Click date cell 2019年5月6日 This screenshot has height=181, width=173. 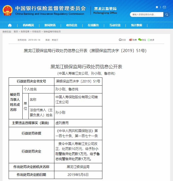78,175
